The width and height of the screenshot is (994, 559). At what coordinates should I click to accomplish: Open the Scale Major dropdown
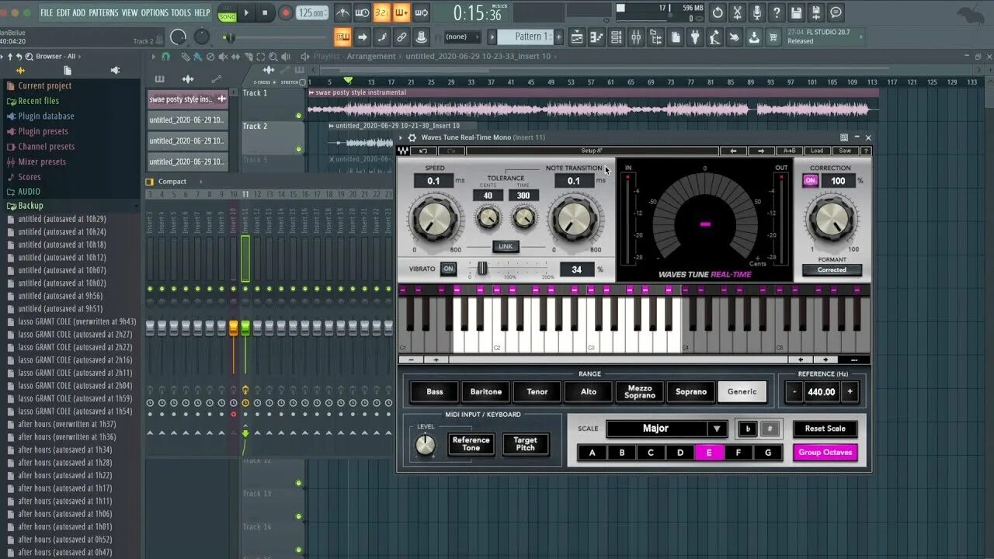click(666, 429)
